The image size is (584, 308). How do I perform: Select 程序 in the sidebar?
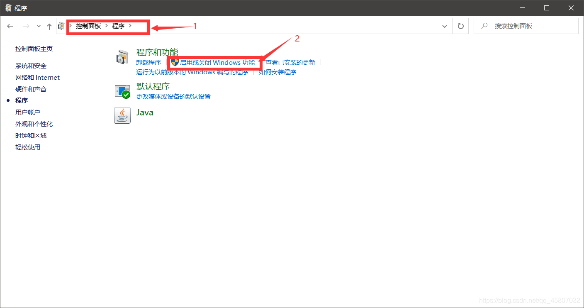22,100
